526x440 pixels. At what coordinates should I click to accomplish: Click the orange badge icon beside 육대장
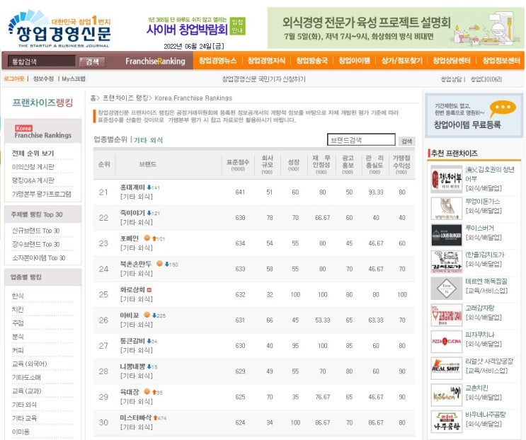147,391
